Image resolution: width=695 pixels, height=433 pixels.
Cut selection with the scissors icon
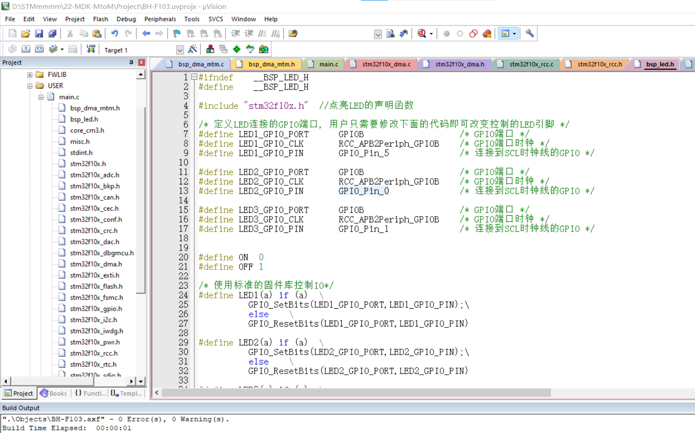click(x=70, y=33)
